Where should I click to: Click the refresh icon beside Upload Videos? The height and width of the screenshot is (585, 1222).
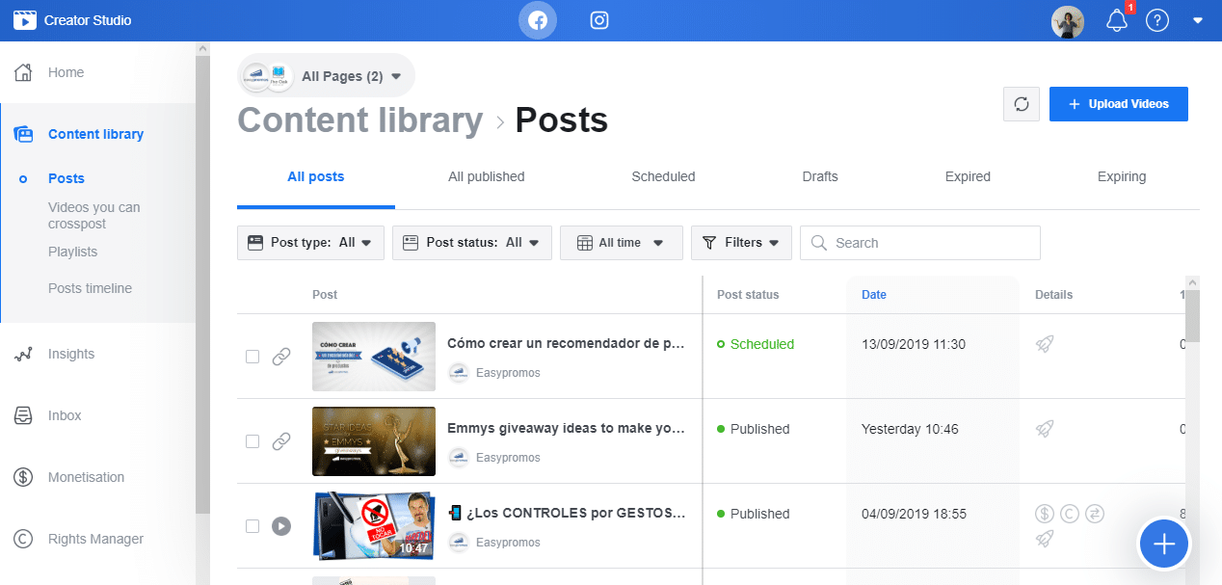tap(1022, 104)
